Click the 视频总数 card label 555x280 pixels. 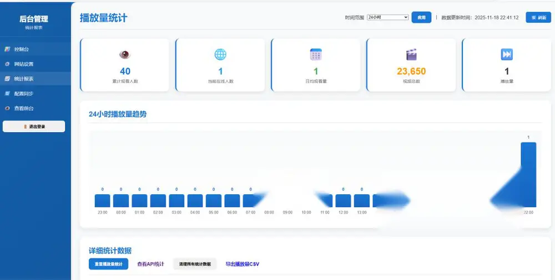pos(411,81)
